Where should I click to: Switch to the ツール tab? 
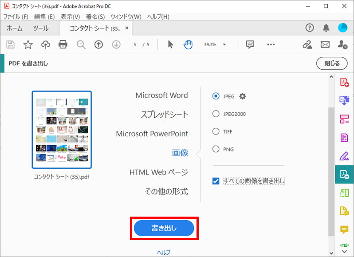click(41, 28)
